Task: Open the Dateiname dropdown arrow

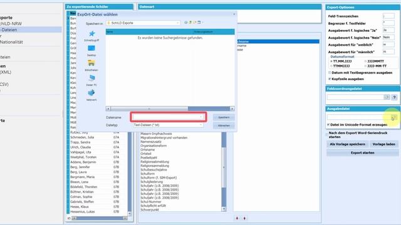Action: 201,117
